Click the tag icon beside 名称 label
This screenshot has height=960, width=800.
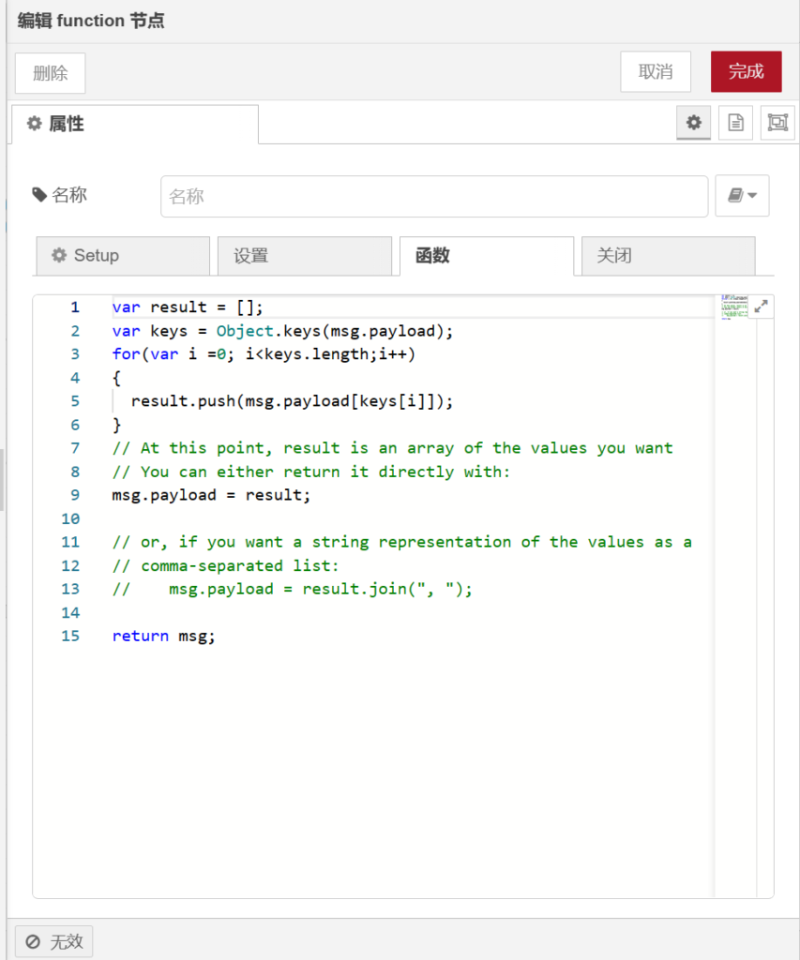coord(38,195)
